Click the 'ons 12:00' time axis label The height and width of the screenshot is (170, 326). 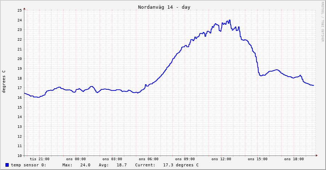click(x=221, y=159)
